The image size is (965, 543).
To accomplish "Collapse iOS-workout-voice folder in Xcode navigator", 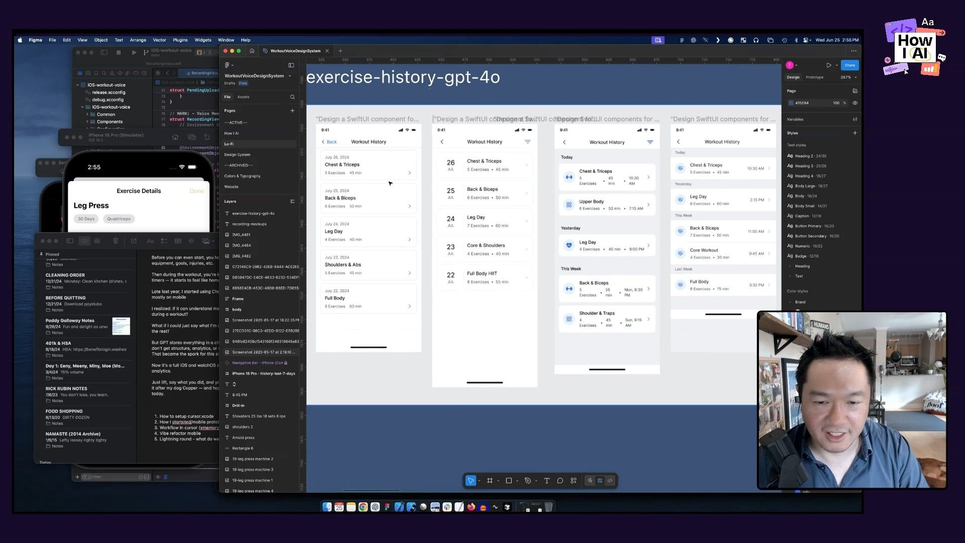I will [82, 107].
